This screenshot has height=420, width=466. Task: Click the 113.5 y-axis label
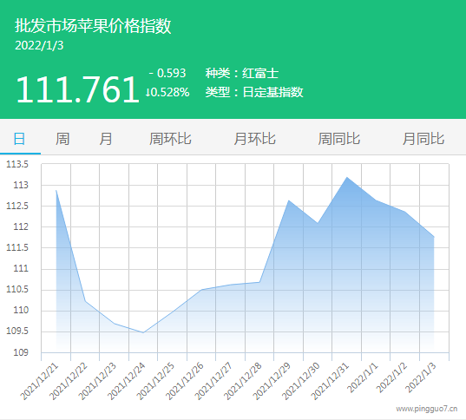pyautogui.click(x=17, y=164)
